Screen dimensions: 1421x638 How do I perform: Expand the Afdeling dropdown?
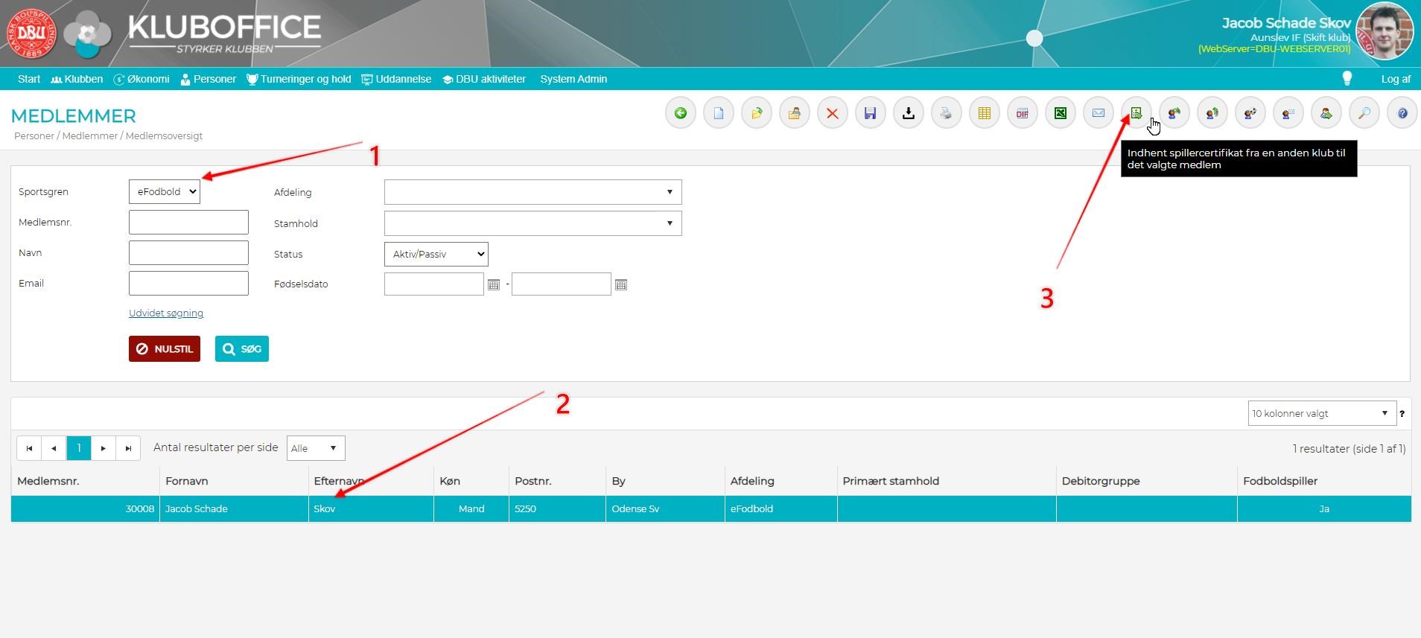tap(533, 192)
